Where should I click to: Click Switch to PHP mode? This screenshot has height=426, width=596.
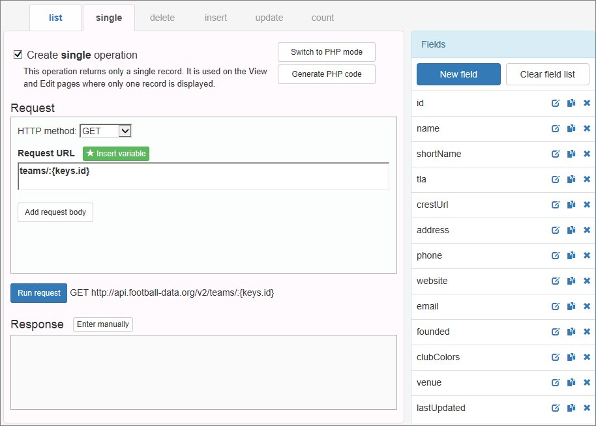326,52
